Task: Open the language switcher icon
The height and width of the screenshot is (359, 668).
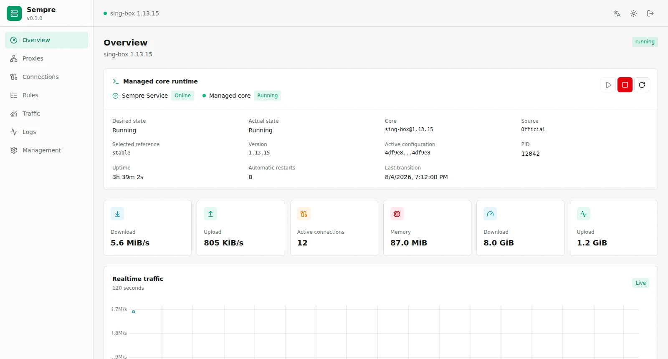Action: point(617,13)
